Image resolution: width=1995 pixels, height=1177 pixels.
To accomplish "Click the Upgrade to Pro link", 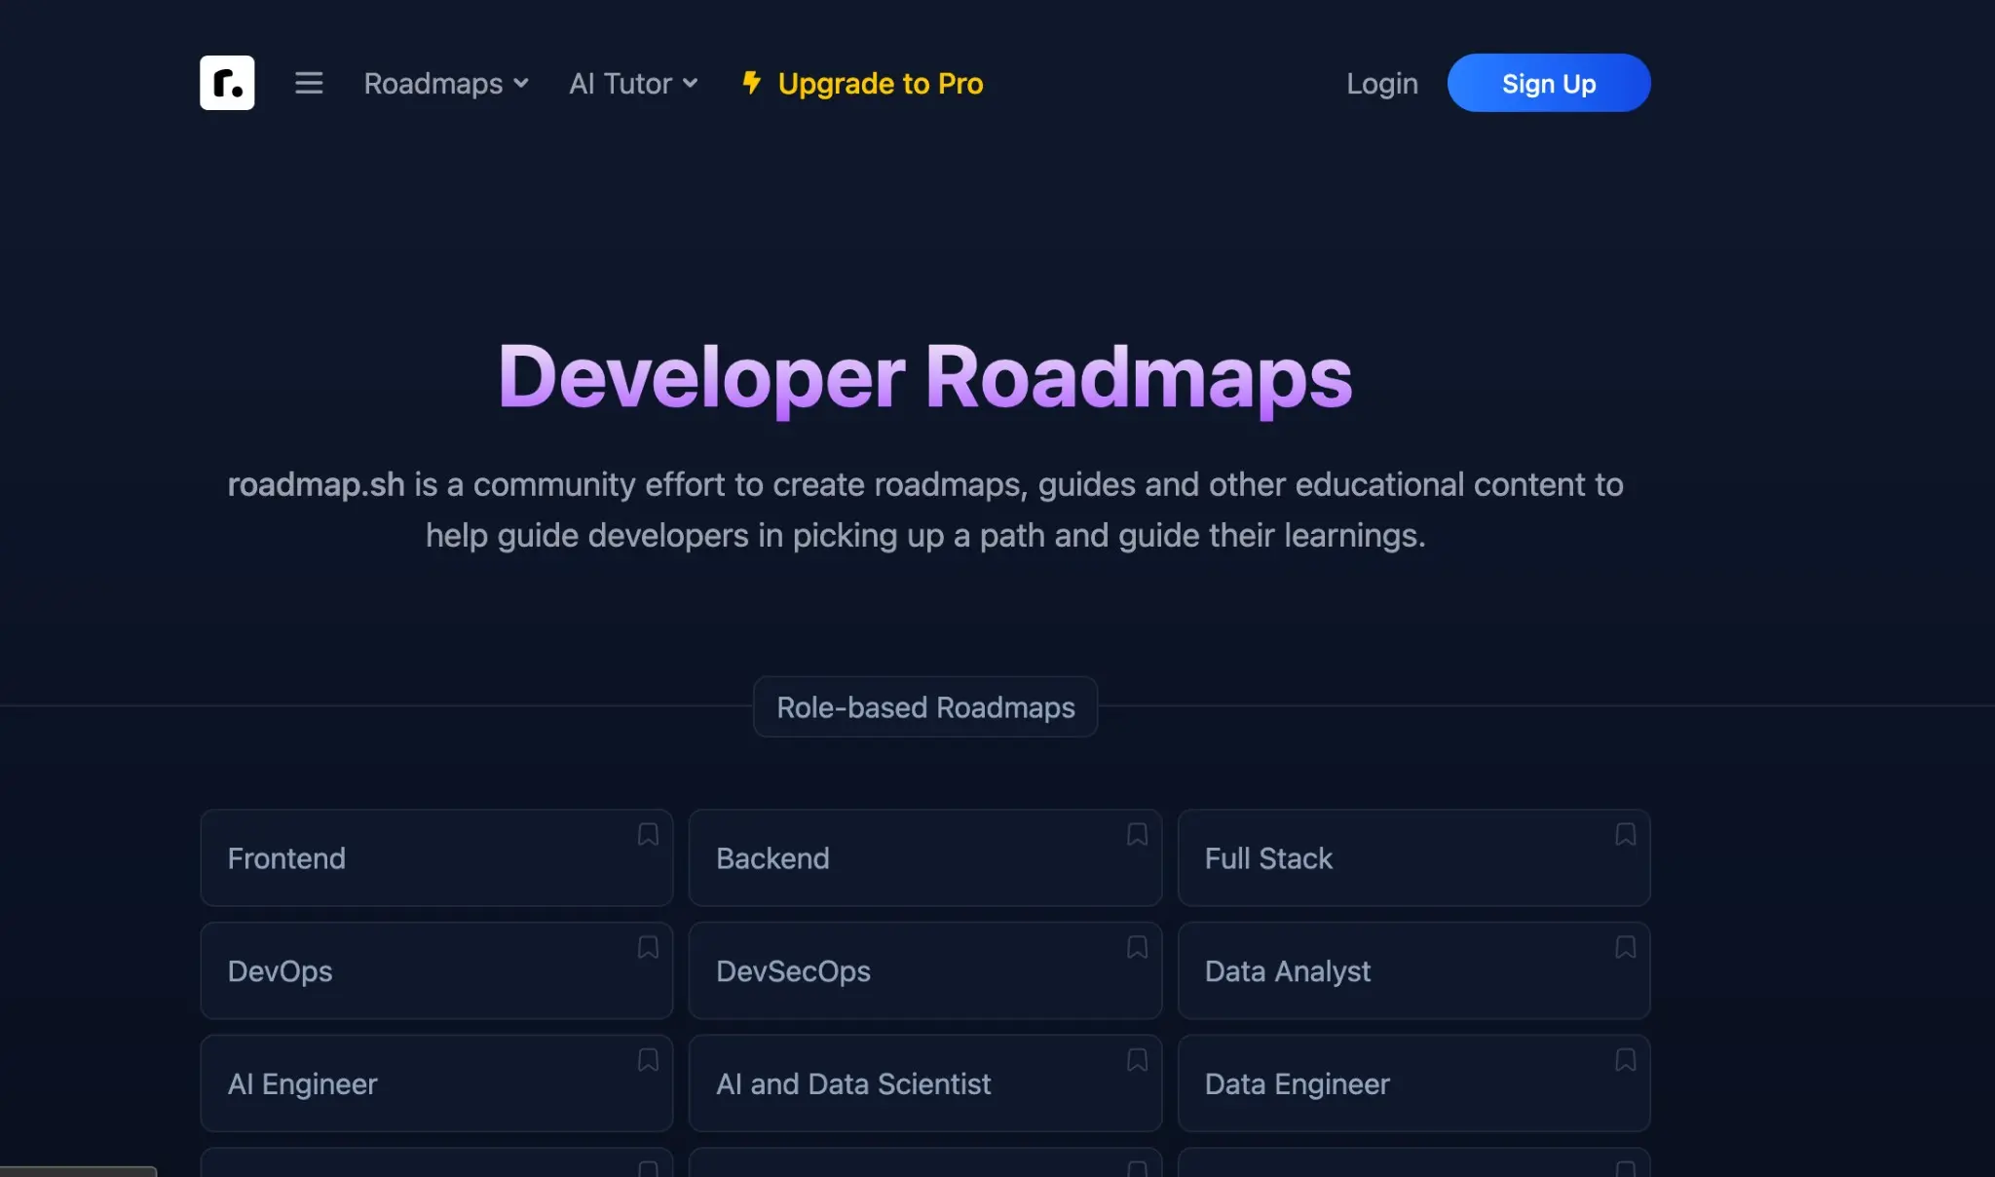I will coord(862,84).
